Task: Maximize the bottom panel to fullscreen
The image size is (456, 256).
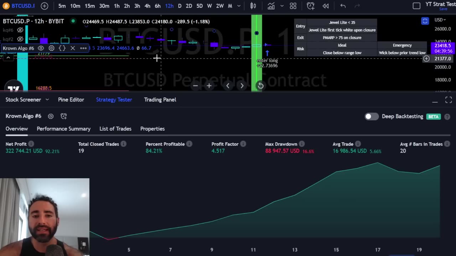Action: [449, 100]
